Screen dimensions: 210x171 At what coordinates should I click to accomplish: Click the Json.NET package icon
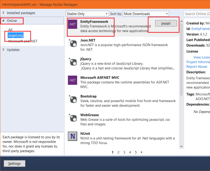(73, 43)
